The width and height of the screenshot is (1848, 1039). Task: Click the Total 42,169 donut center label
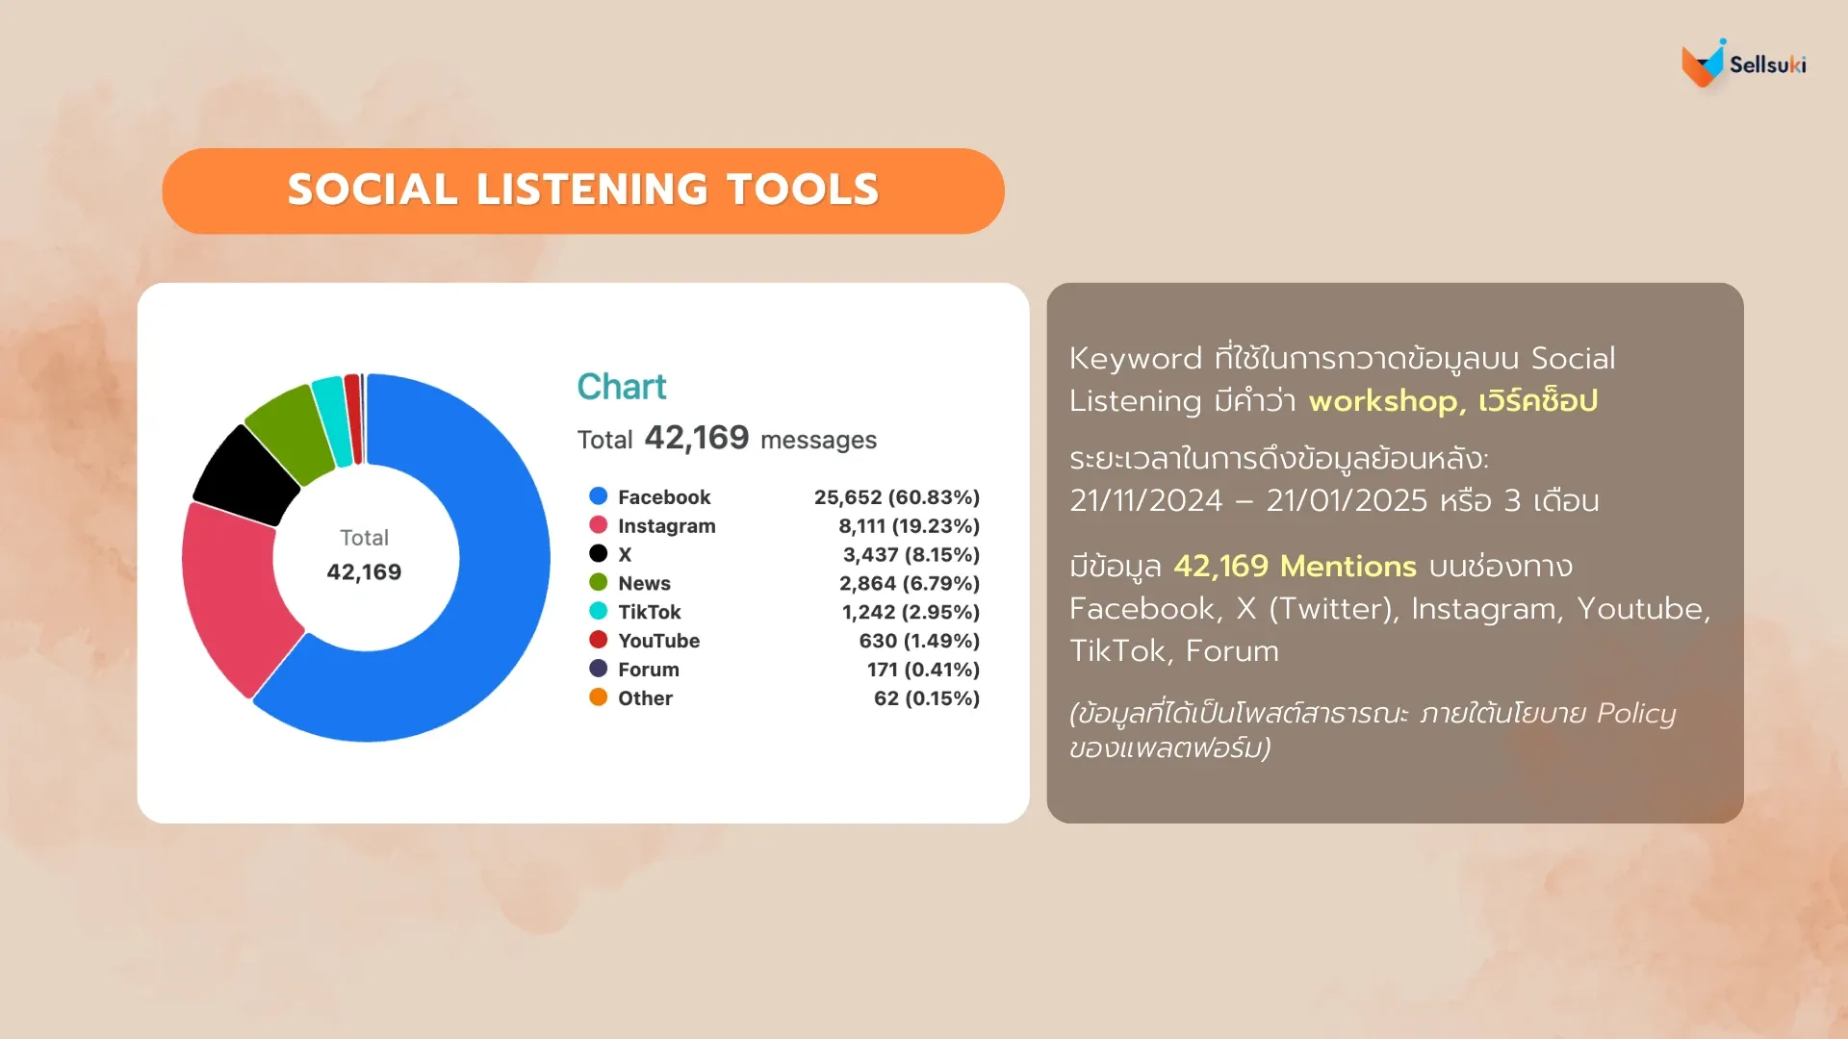[364, 556]
